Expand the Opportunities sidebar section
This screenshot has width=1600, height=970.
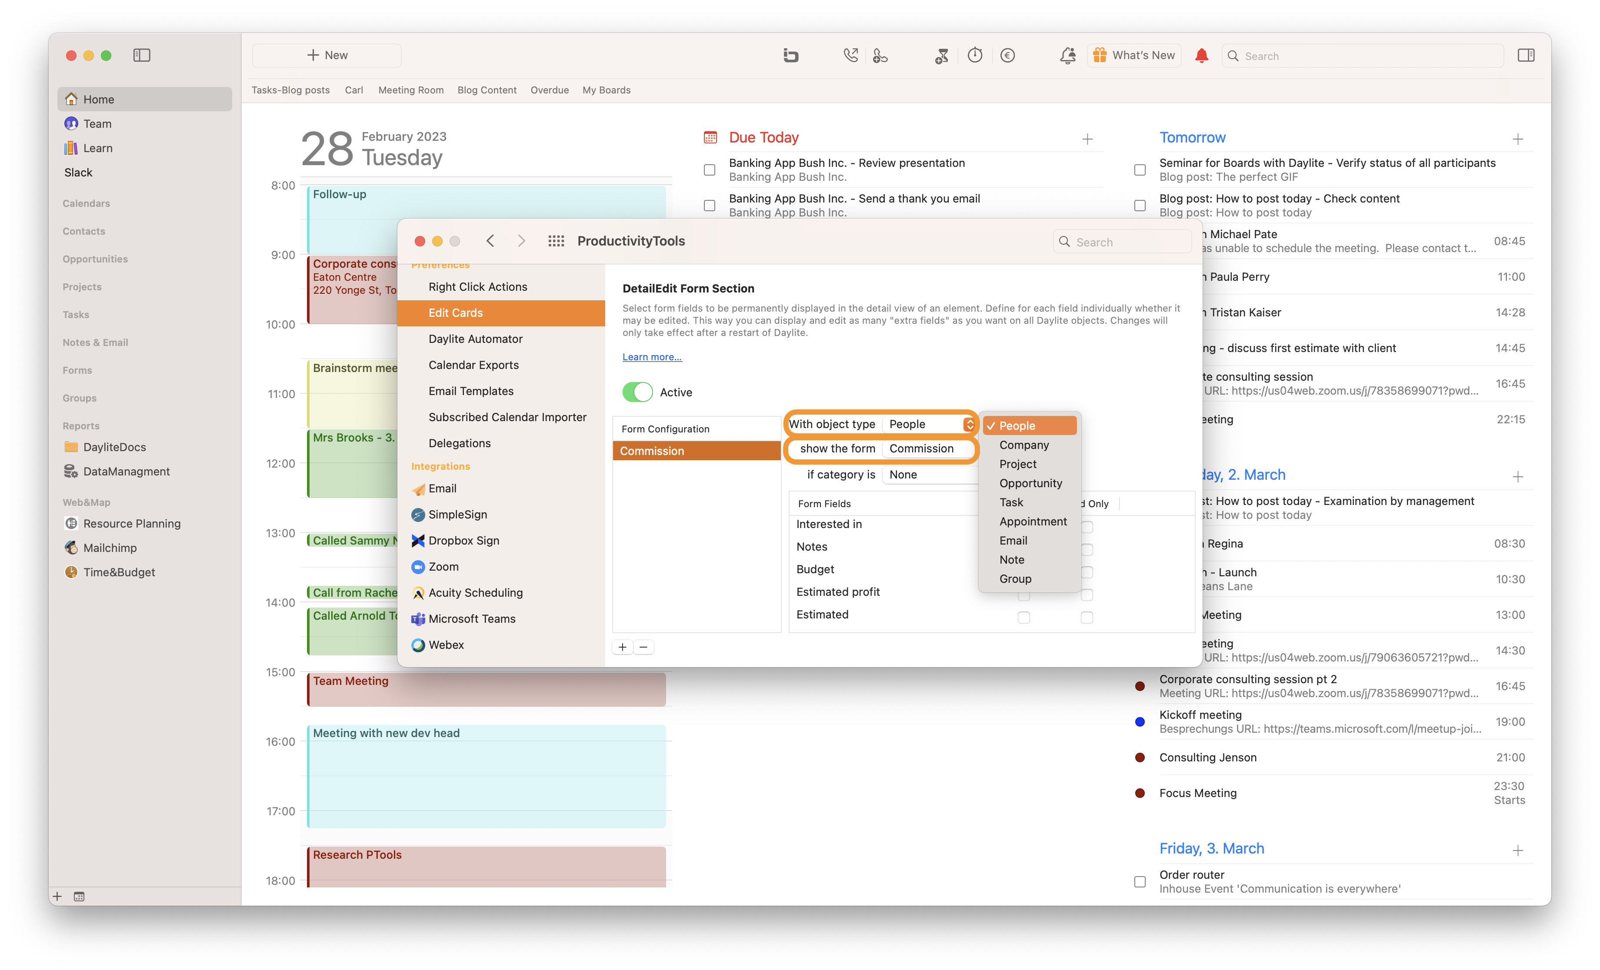click(95, 259)
